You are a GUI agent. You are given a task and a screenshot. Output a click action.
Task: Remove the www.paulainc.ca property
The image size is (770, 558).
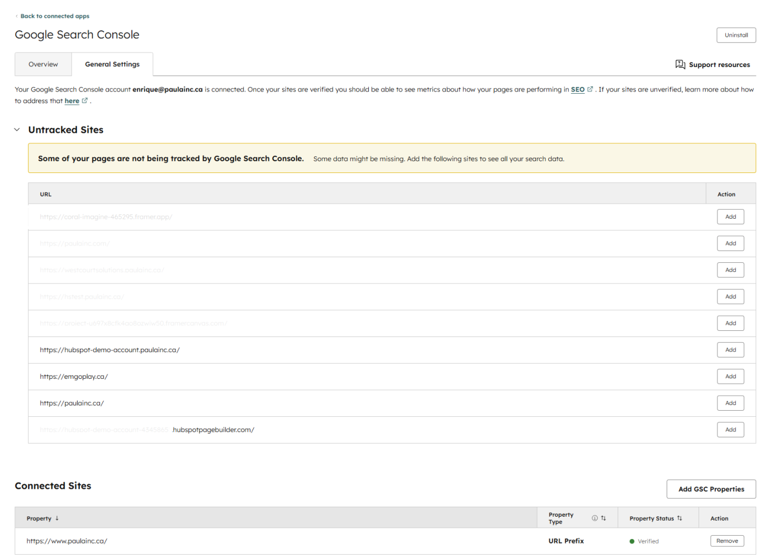click(x=727, y=541)
